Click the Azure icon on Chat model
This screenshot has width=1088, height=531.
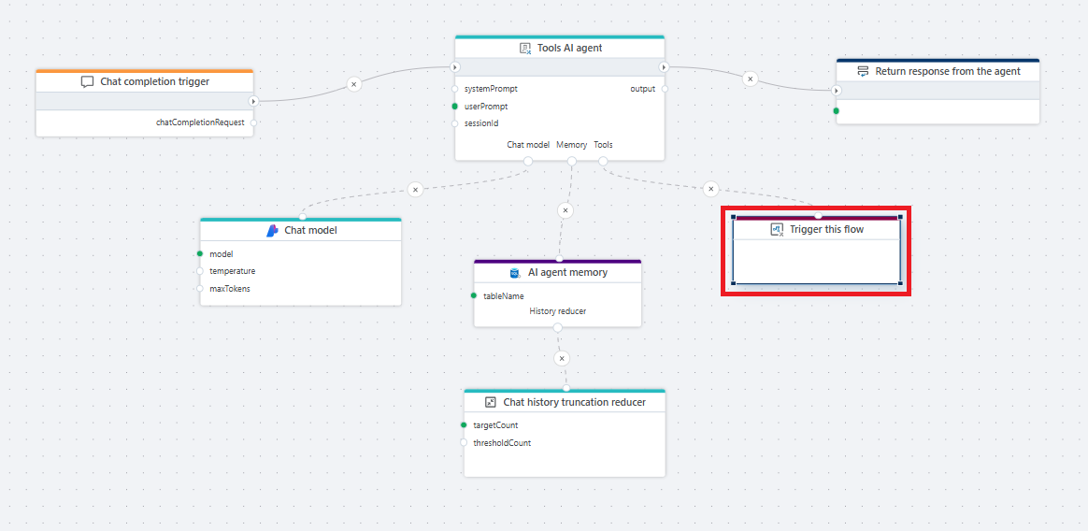tap(273, 231)
